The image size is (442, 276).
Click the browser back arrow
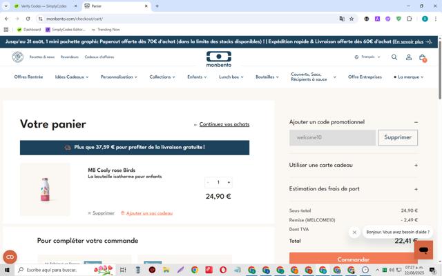pos(6,19)
